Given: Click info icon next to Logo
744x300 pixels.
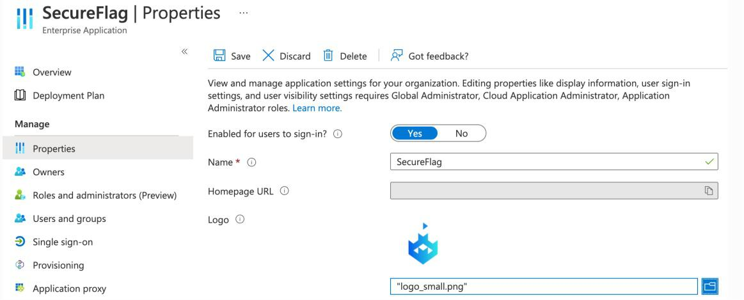Looking at the screenshot, I should coord(240,219).
